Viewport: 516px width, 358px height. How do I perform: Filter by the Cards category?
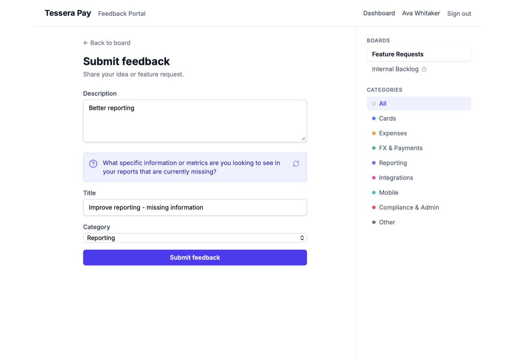click(419, 118)
